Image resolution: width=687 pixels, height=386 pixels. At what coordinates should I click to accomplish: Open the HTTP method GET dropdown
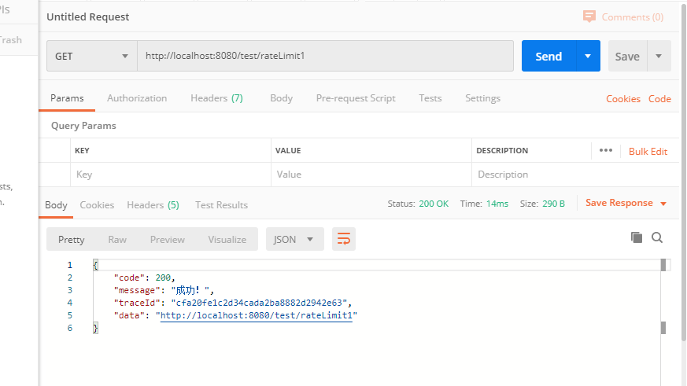click(x=92, y=56)
